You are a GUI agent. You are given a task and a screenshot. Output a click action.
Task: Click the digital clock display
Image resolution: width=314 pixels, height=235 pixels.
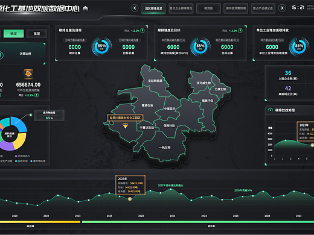[x=298, y=8]
